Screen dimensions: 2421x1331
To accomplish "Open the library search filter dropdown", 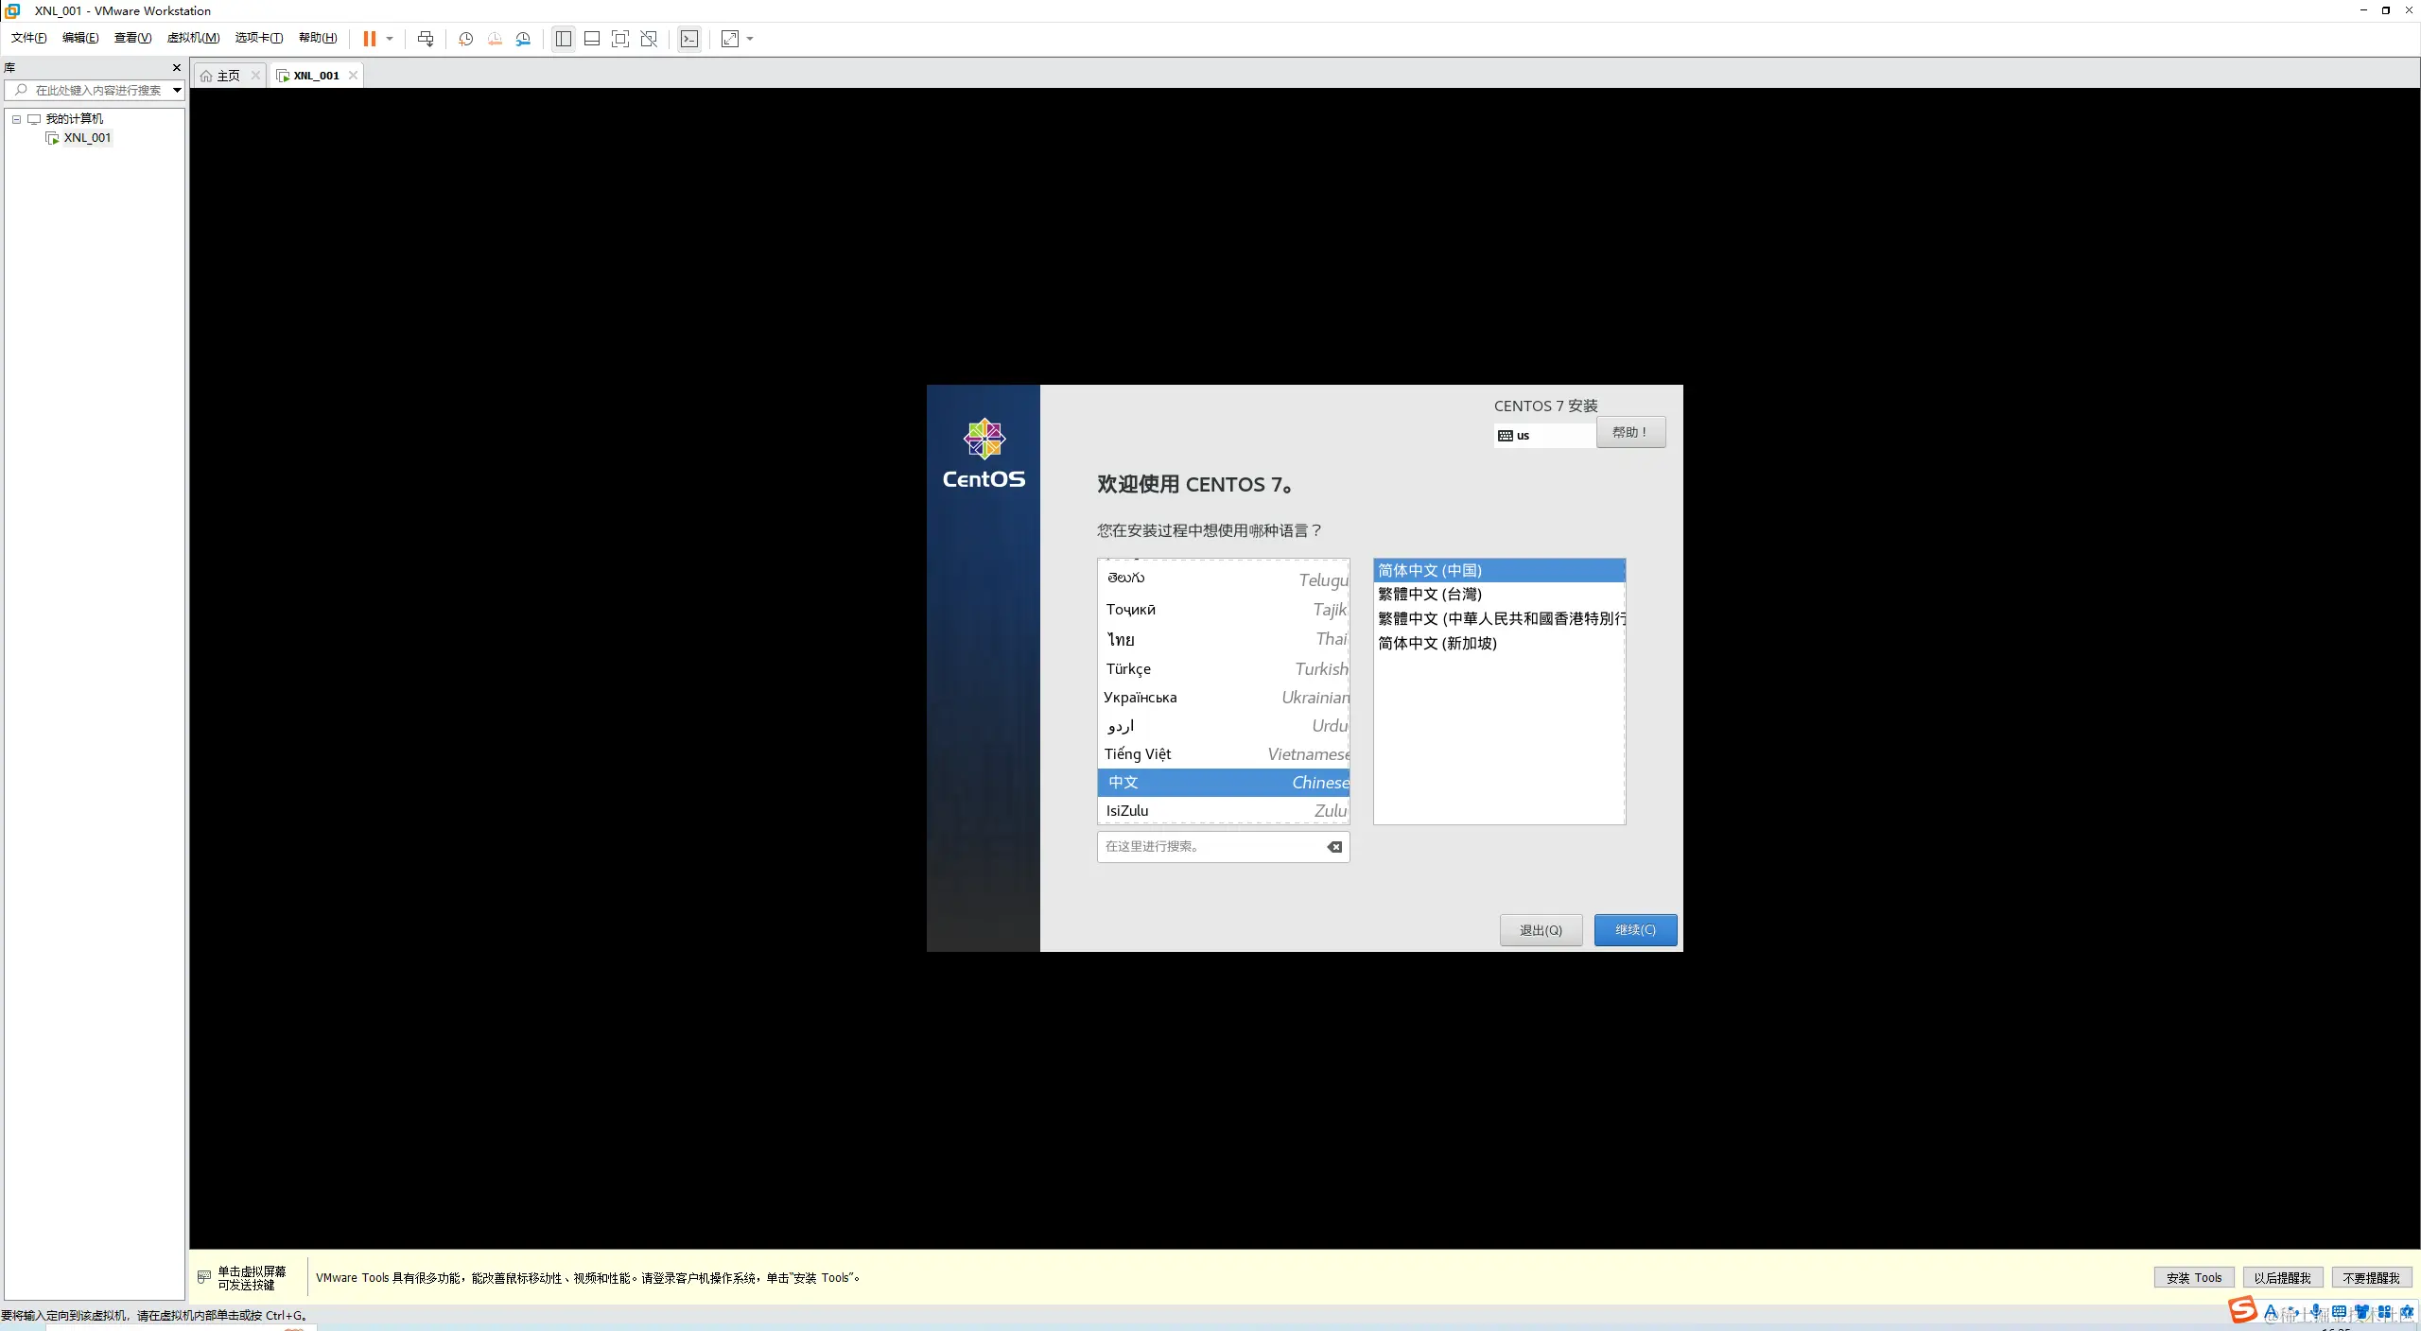I will [x=177, y=91].
